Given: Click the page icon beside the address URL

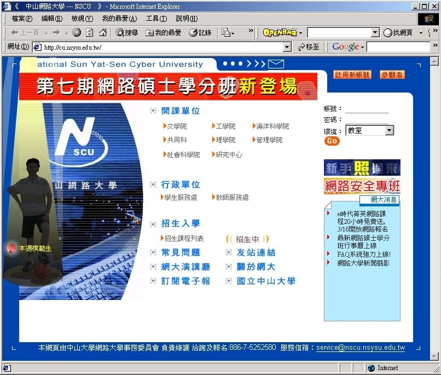Looking at the screenshot, I should 37,47.
